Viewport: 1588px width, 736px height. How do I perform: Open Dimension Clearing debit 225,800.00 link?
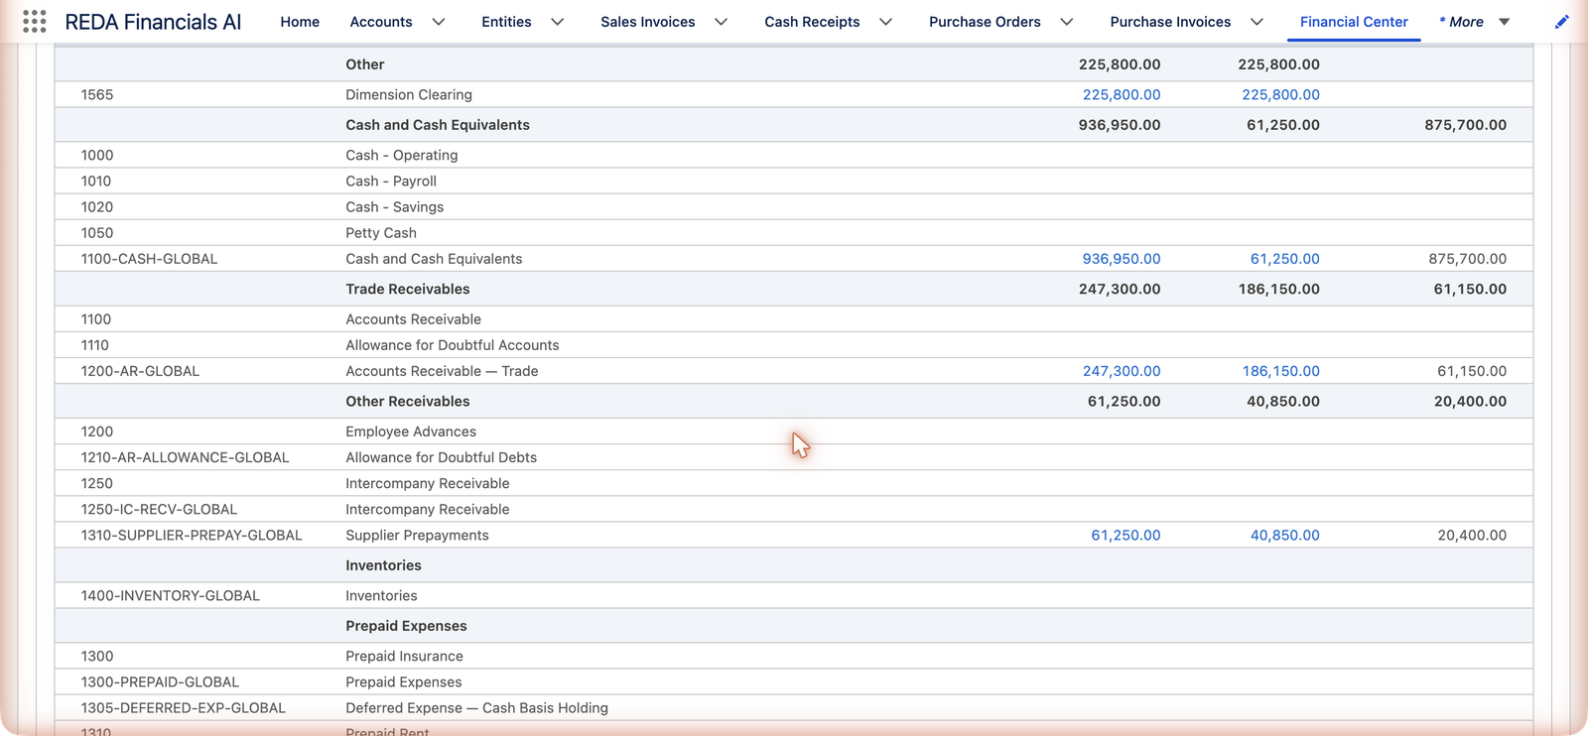[1122, 94]
